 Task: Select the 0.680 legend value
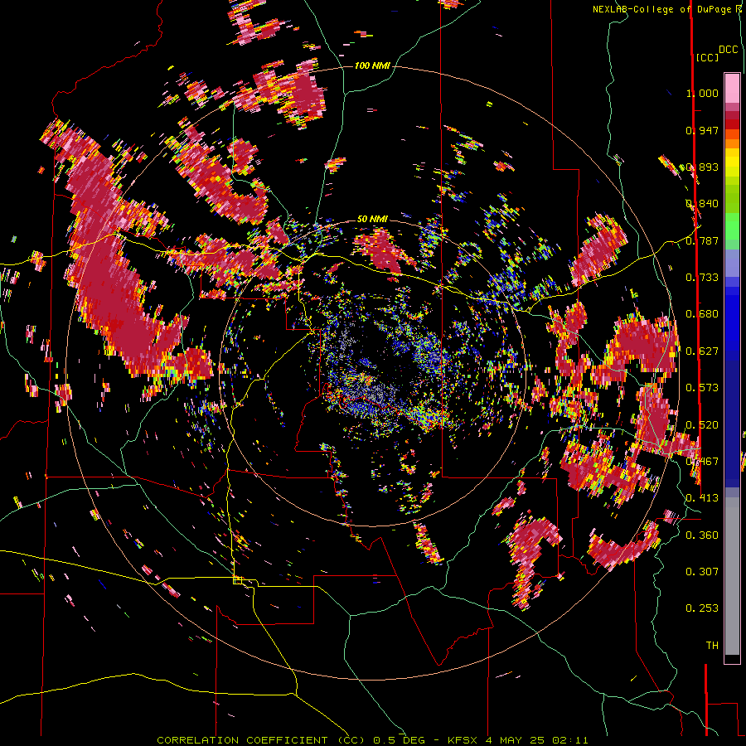pyautogui.click(x=702, y=314)
